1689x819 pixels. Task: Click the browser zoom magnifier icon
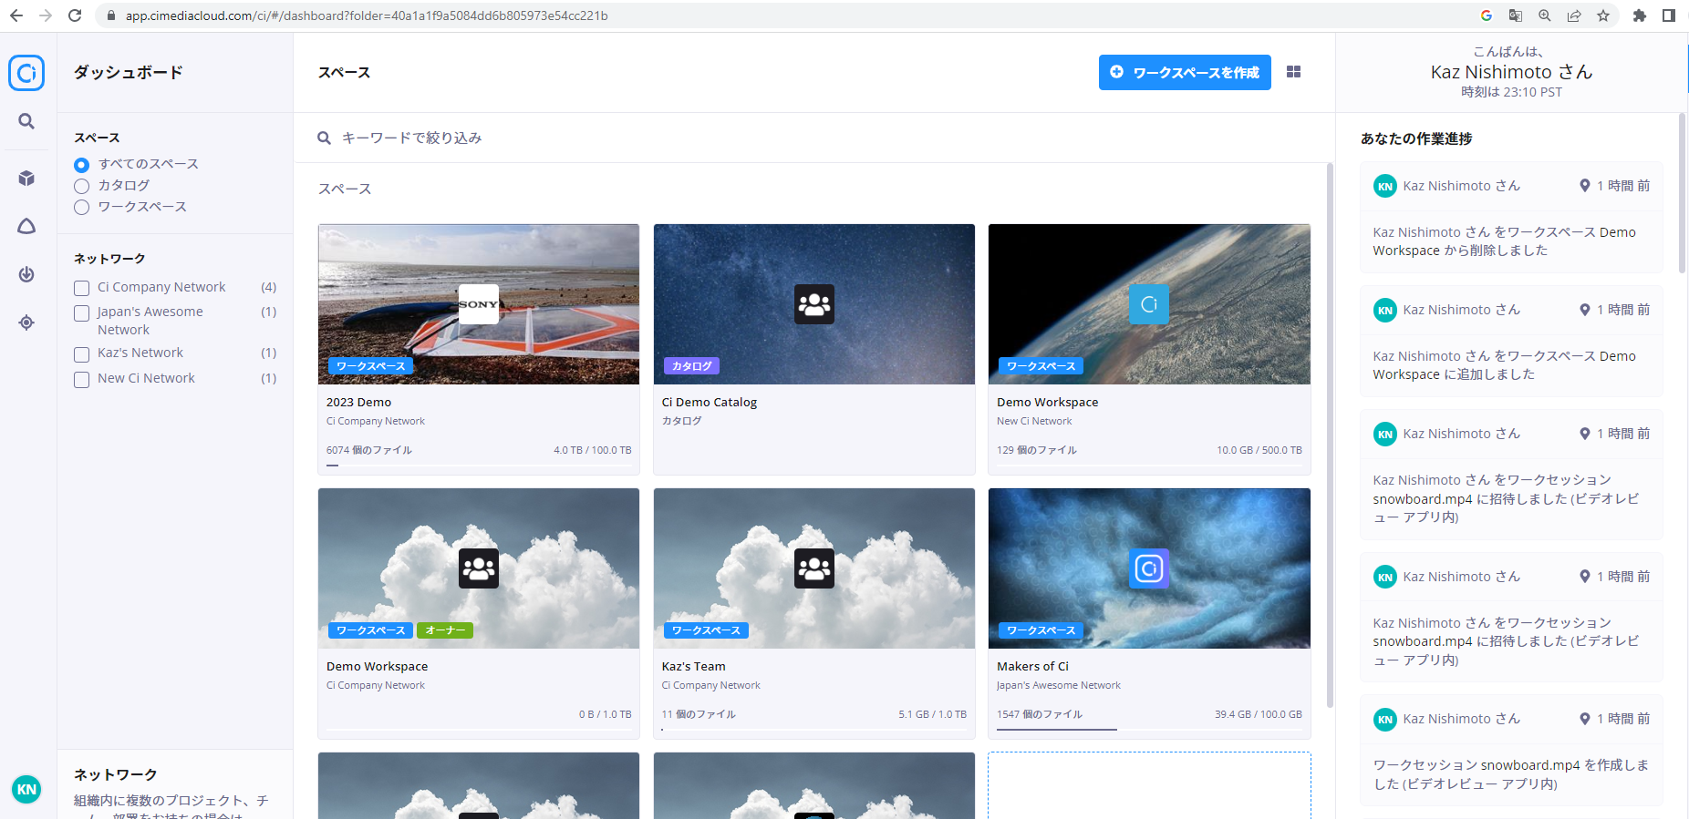1545,15
